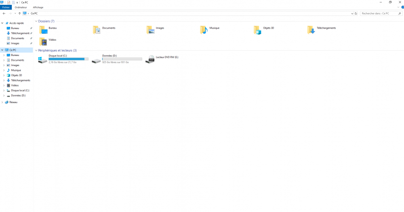This screenshot has width=404, height=212.
Task: Open the address bar history dropdown
Action: pos(352,14)
